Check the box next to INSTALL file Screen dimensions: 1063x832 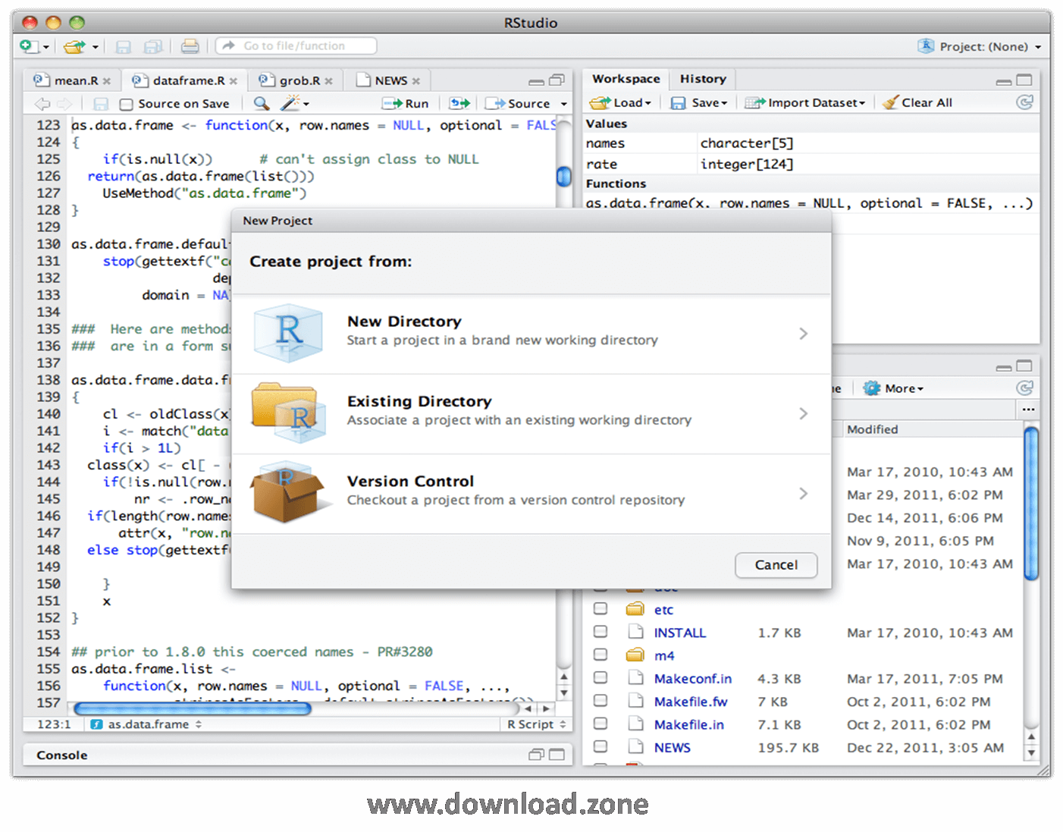click(600, 631)
